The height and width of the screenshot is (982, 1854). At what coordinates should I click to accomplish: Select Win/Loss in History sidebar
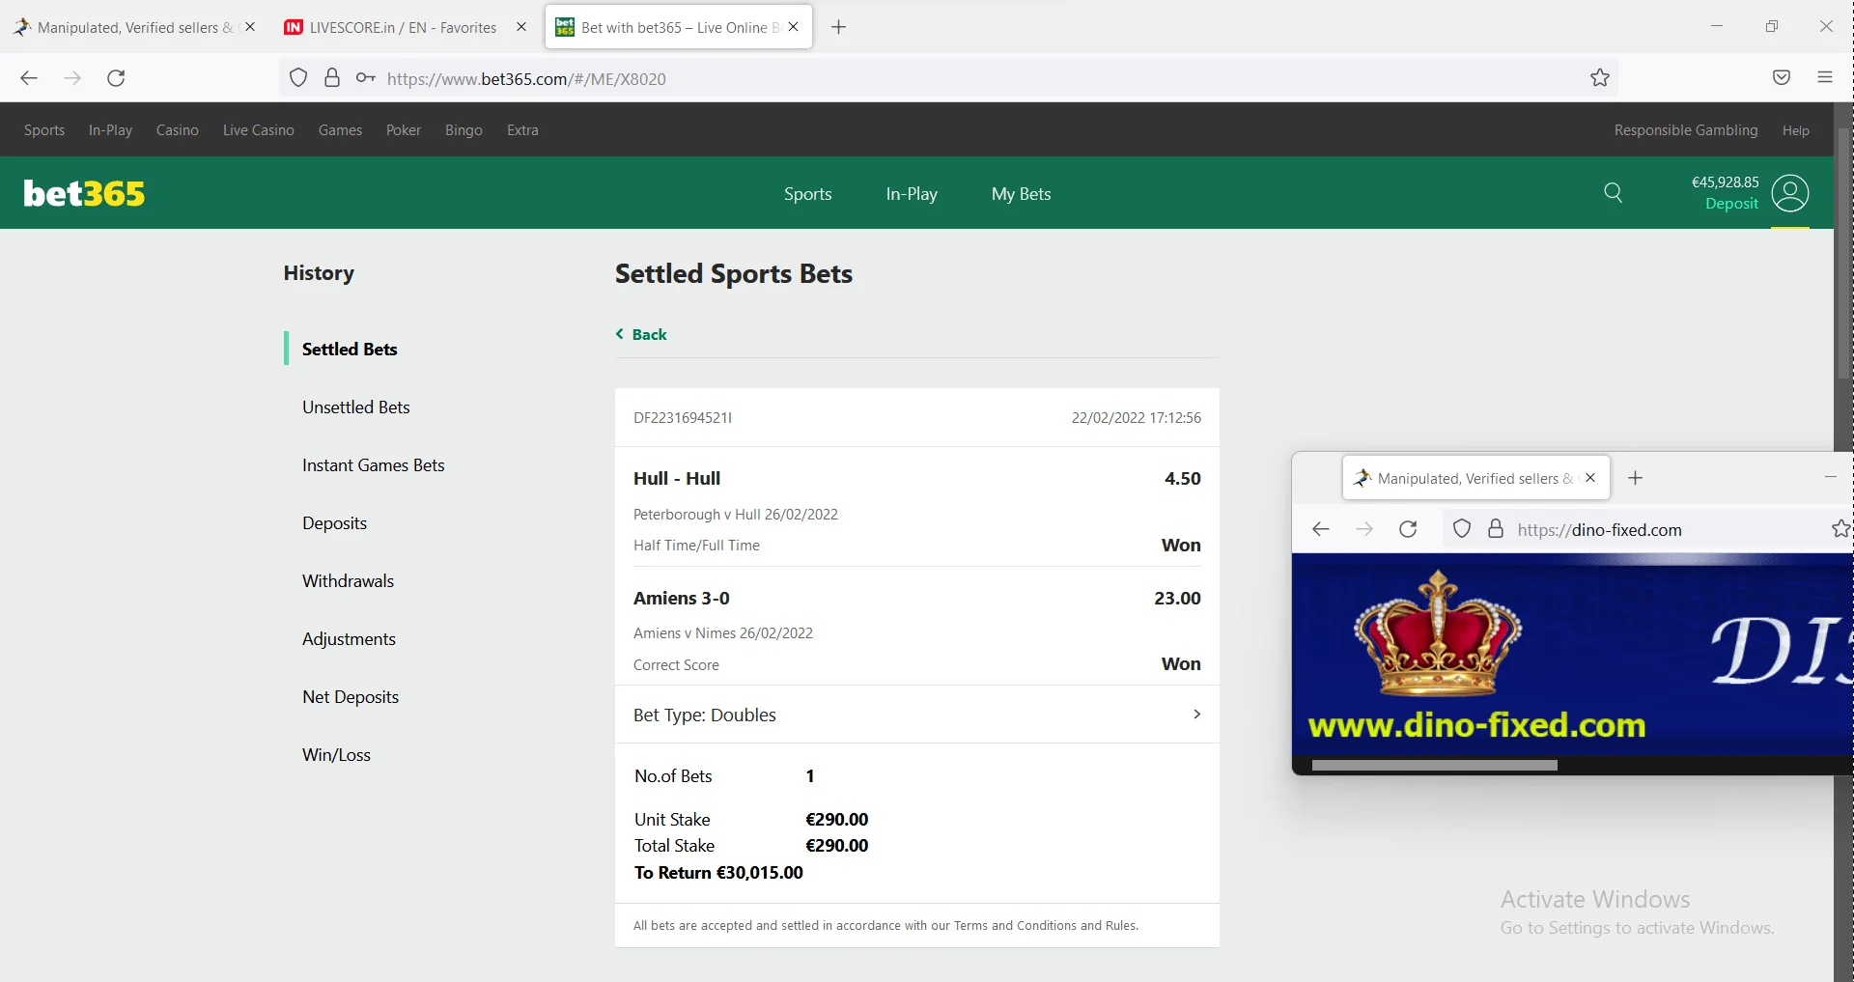(337, 755)
